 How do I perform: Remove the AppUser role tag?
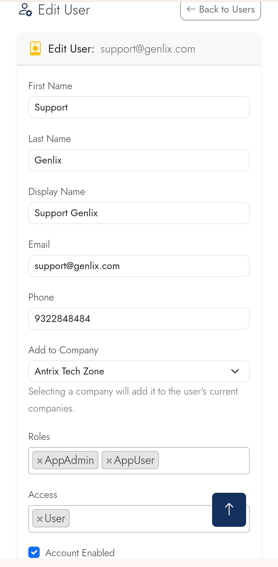109,461
